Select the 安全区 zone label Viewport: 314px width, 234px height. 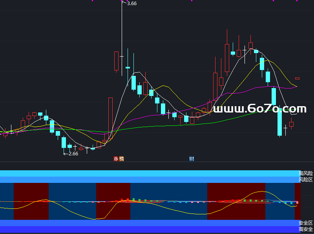pos(306,223)
